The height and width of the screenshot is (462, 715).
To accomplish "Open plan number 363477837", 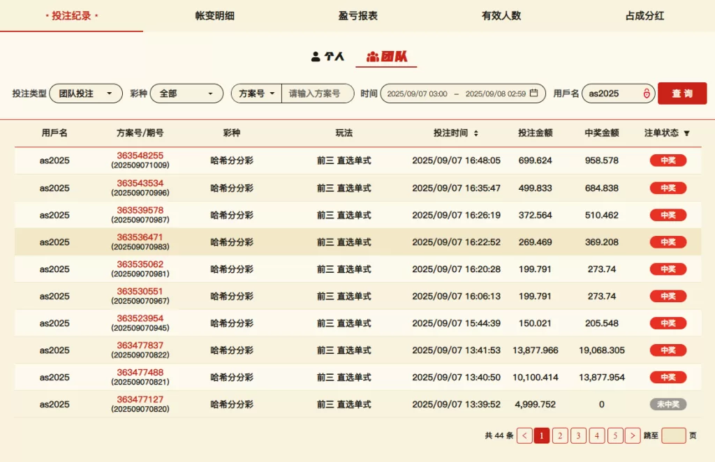I will tap(140, 345).
